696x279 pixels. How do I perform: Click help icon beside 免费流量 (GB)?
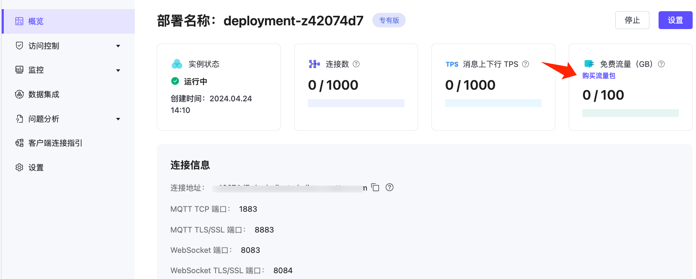click(x=661, y=64)
